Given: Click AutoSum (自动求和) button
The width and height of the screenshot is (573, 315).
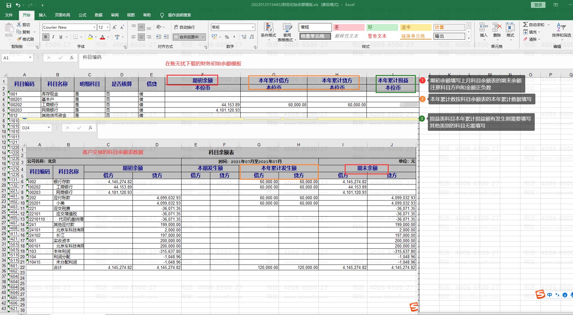Looking at the screenshot, I should 534,25.
